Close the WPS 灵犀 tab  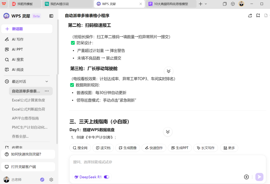coord(141,4)
